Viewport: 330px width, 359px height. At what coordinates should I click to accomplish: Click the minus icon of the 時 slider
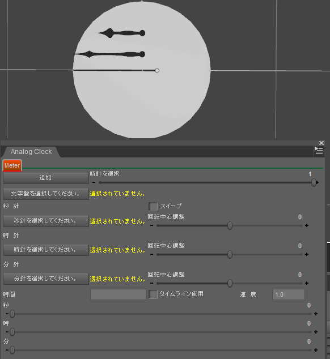(7, 332)
